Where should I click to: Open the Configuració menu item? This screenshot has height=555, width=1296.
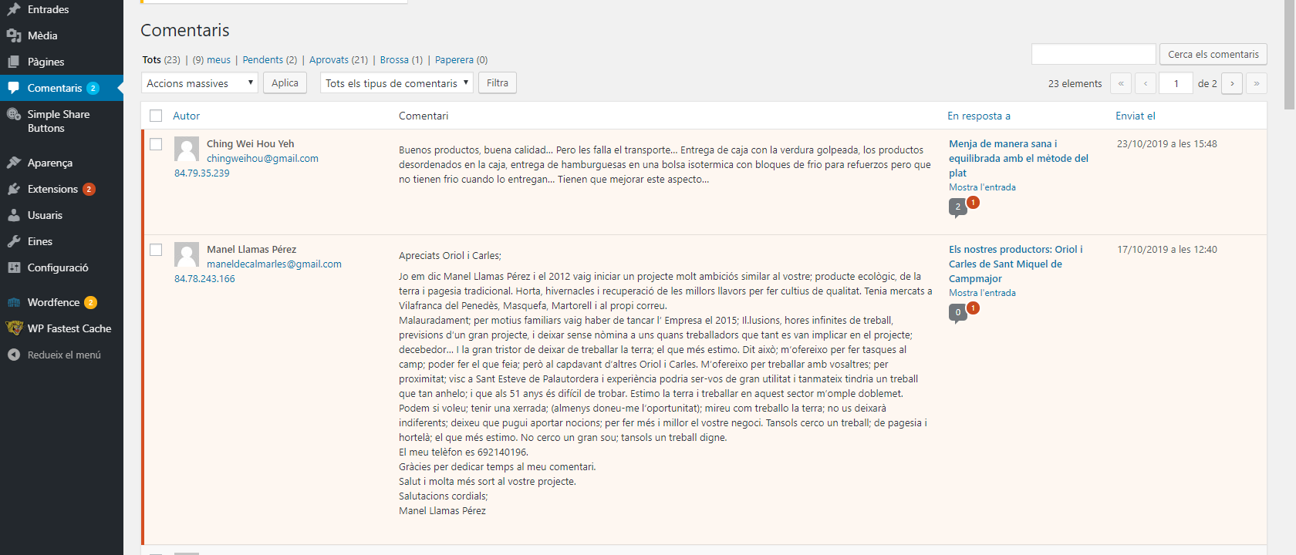tap(62, 267)
